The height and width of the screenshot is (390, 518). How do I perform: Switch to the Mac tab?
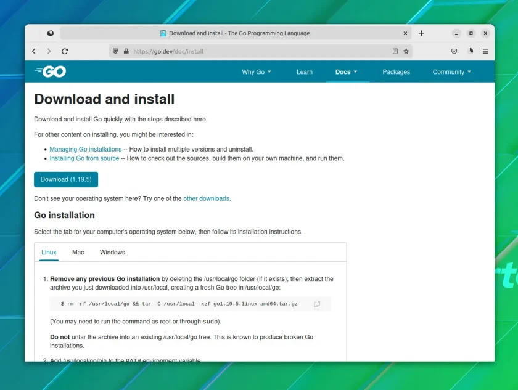[x=78, y=252]
